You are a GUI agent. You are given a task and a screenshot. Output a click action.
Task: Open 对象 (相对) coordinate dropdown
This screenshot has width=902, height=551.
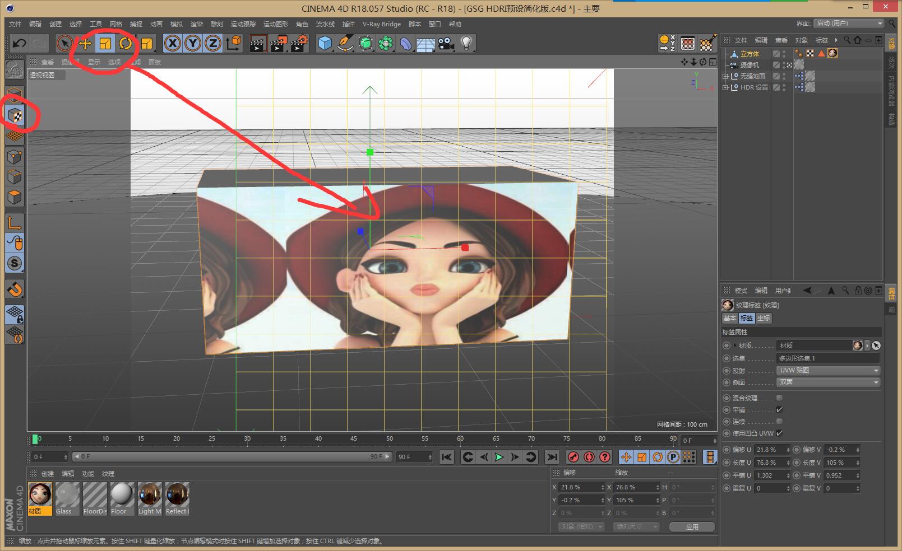pos(581,527)
